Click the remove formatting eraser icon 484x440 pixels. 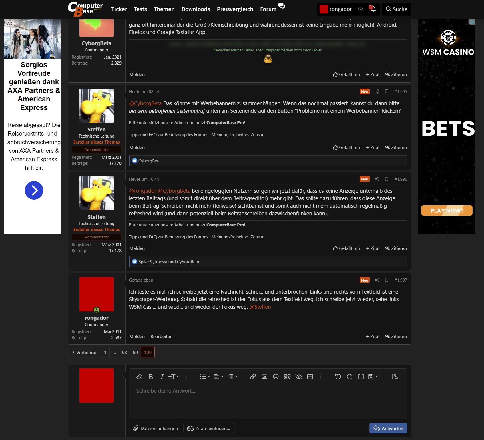pos(139,377)
